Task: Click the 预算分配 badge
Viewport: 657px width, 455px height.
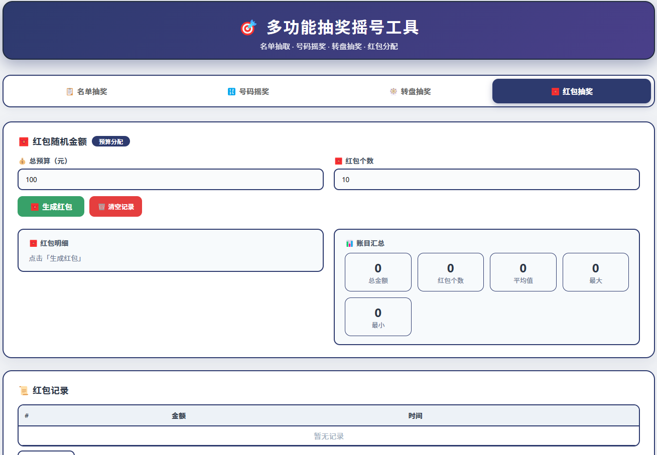Action: click(x=111, y=142)
